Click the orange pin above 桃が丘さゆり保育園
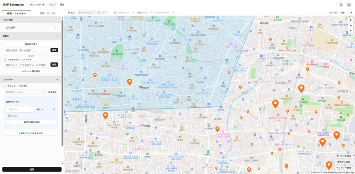This screenshot has width=355, height=174. click(105, 115)
